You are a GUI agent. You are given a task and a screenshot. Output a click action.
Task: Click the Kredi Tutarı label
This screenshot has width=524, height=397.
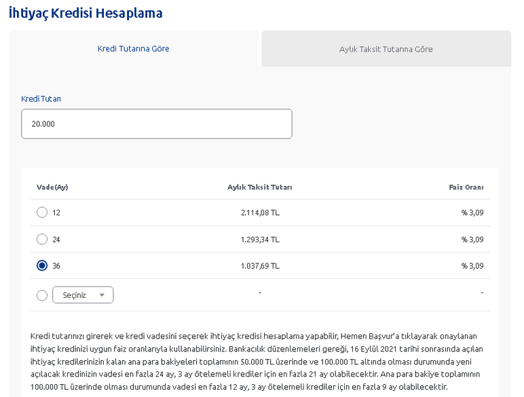(41, 99)
